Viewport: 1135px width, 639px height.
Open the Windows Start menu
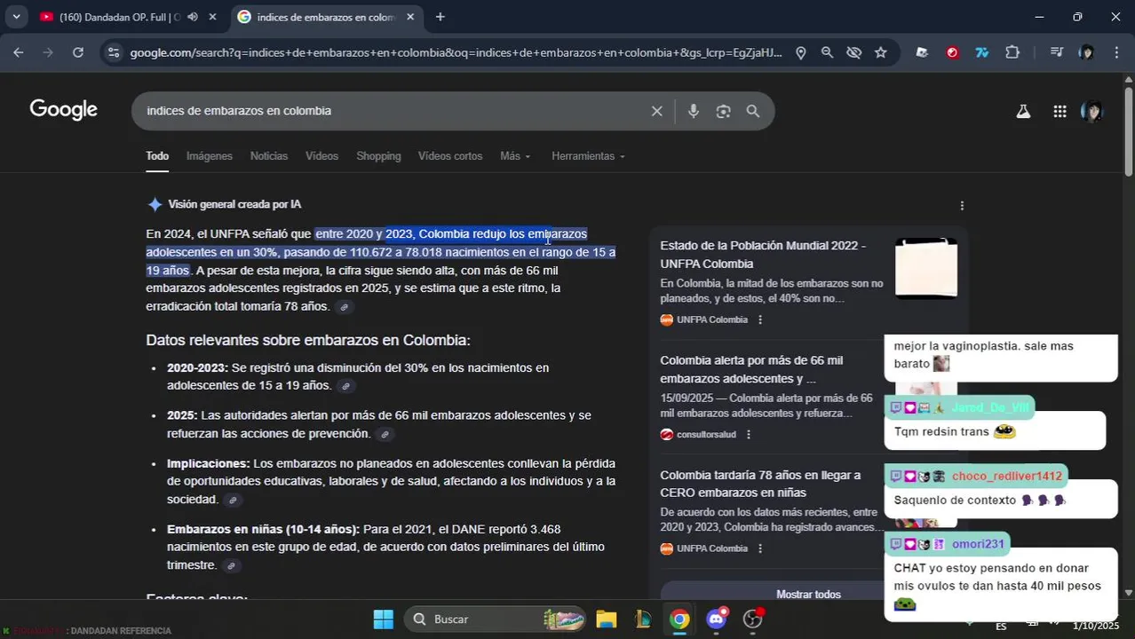click(x=383, y=619)
